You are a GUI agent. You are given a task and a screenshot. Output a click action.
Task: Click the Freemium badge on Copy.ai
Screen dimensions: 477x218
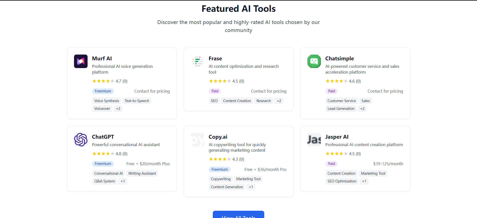(x=220, y=169)
